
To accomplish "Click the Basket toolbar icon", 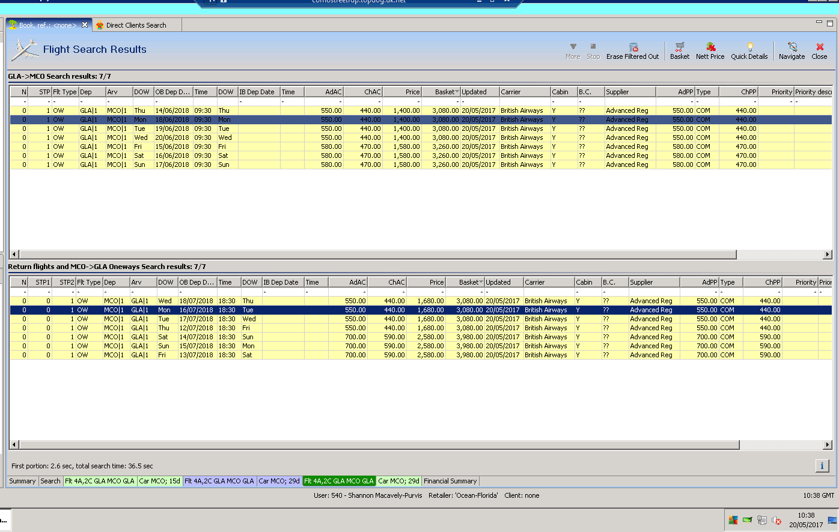I will (679, 47).
